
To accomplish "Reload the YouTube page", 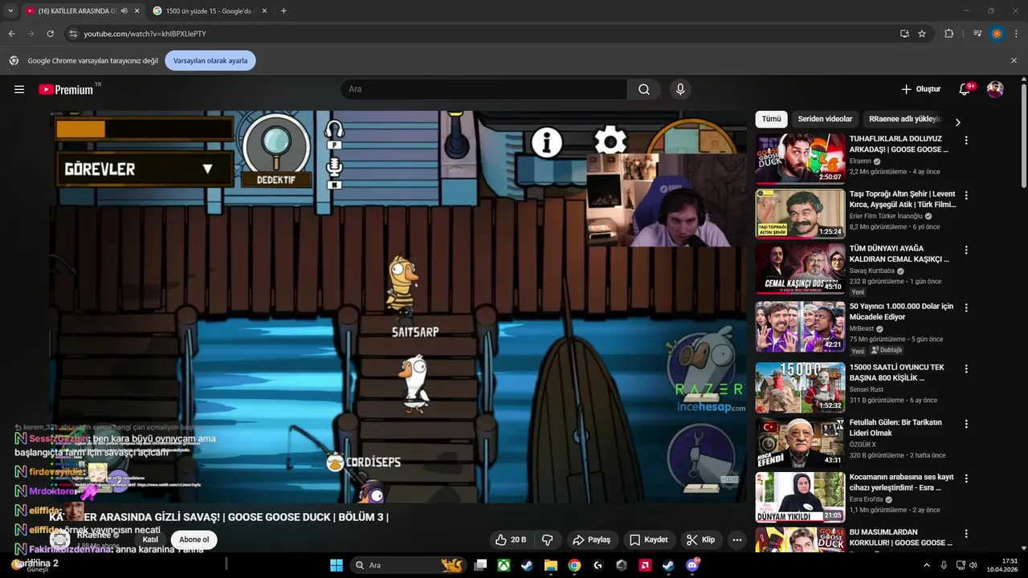I will pyautogui.click(x=50, y=34).
